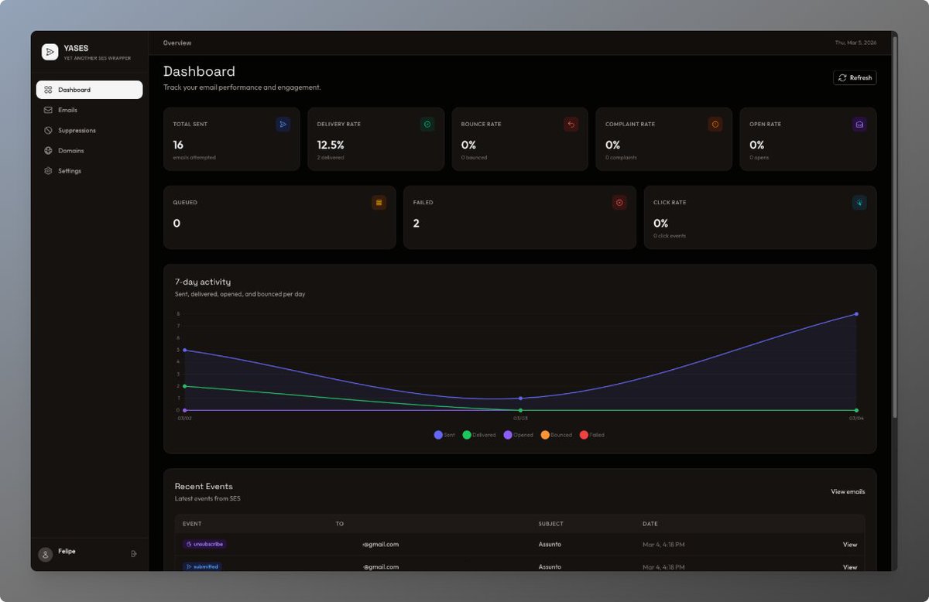Image resolution: width=929 pixels, height=602 pixels.
Task: Click the Recent Events heading
Action: pyautogui.click(x=204, y=486)
